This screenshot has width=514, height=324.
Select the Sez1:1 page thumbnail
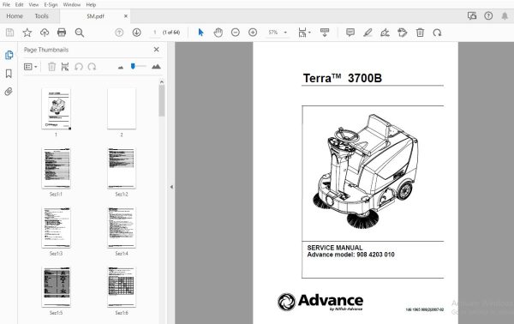(56, 168)
